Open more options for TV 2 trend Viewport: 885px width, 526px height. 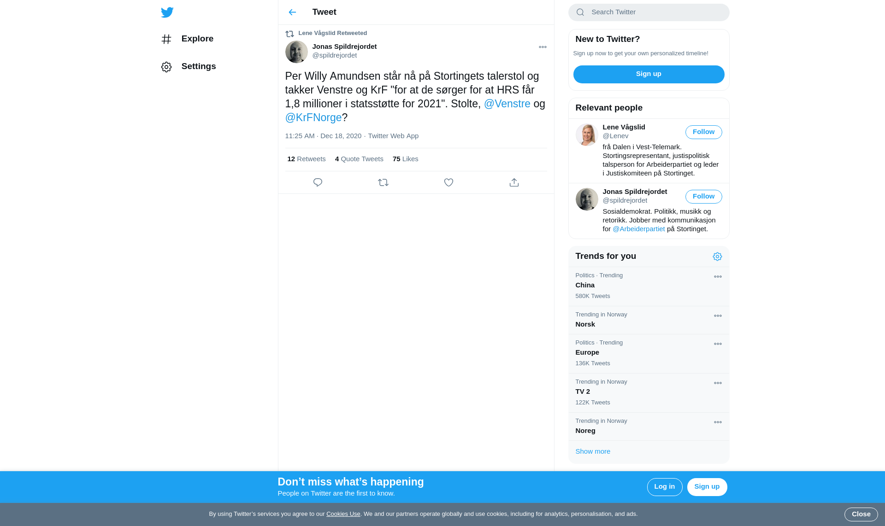[x=718, y=383]
